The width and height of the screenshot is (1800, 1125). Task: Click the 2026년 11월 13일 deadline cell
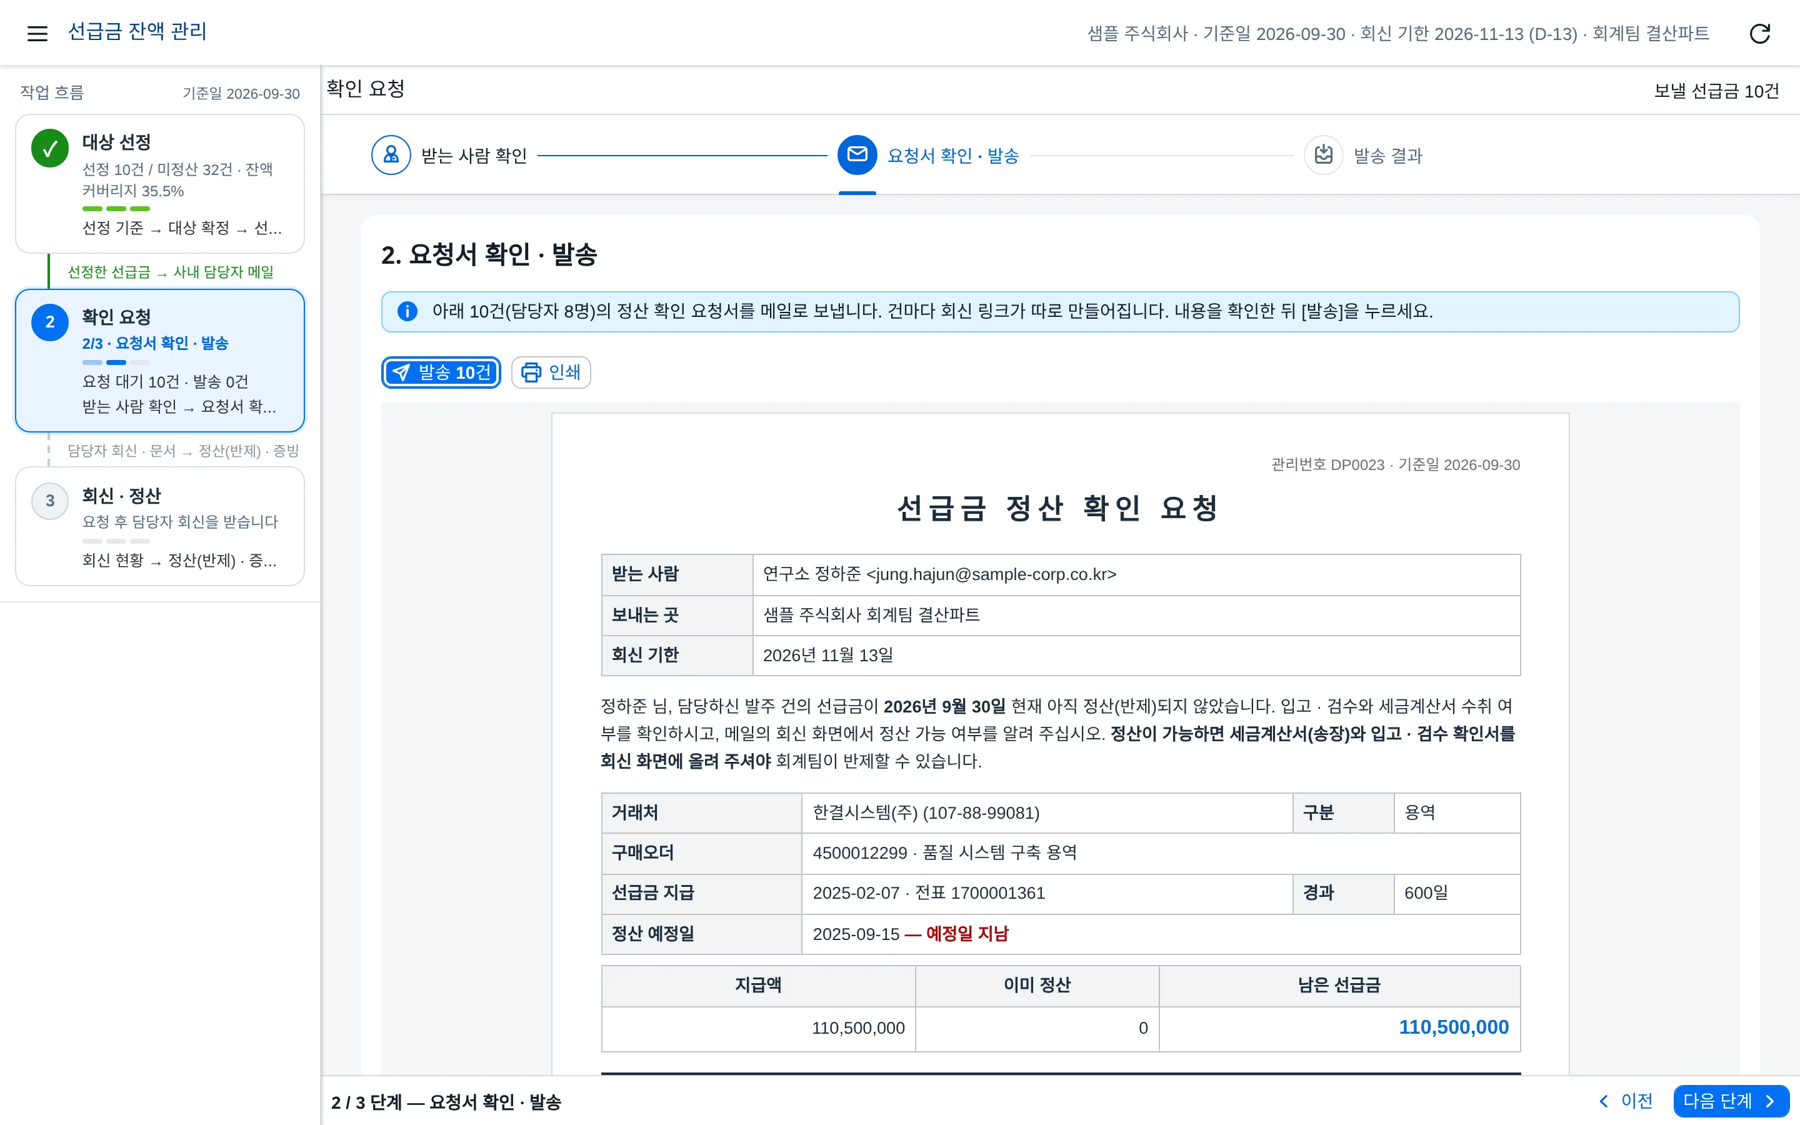pos(1136,655)
